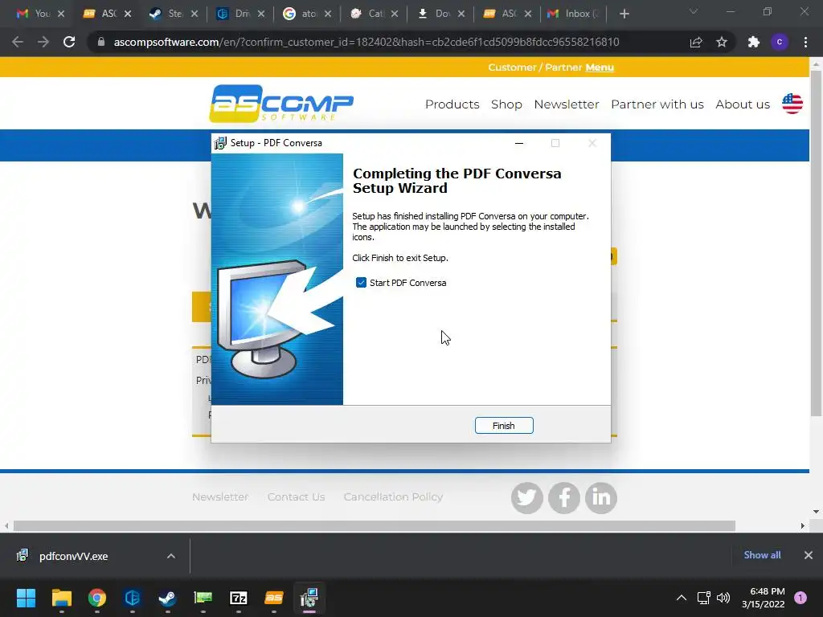
Task: Bookmark this page with star icon
Action: click(722, 42)
